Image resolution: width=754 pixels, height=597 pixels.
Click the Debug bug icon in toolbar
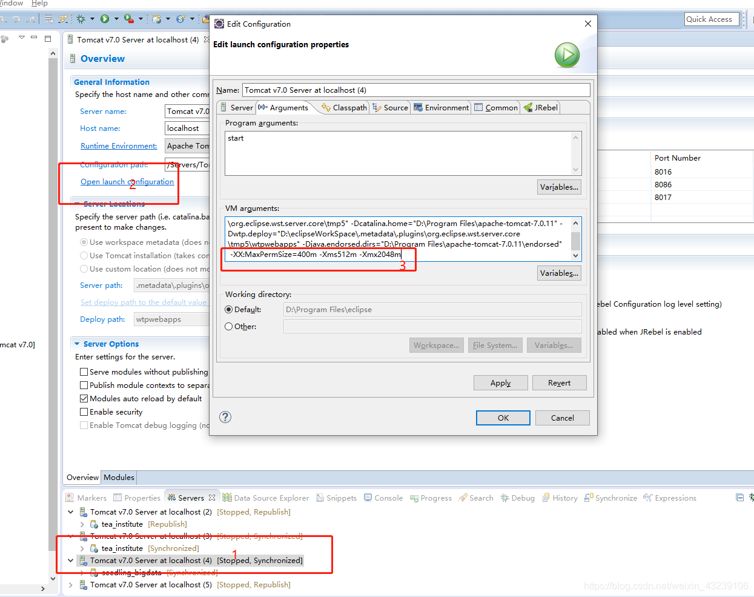click(81, 19)
